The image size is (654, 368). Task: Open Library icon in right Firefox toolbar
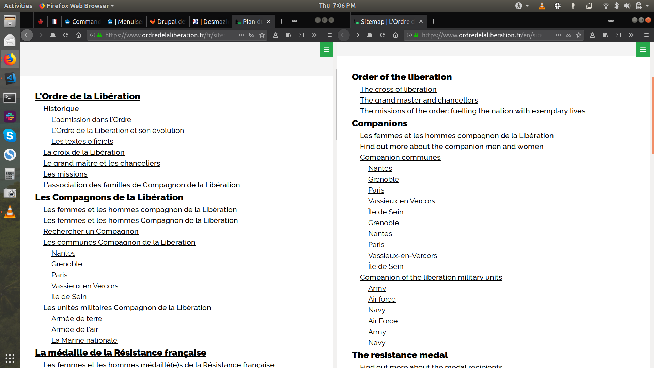click(605, 35)
